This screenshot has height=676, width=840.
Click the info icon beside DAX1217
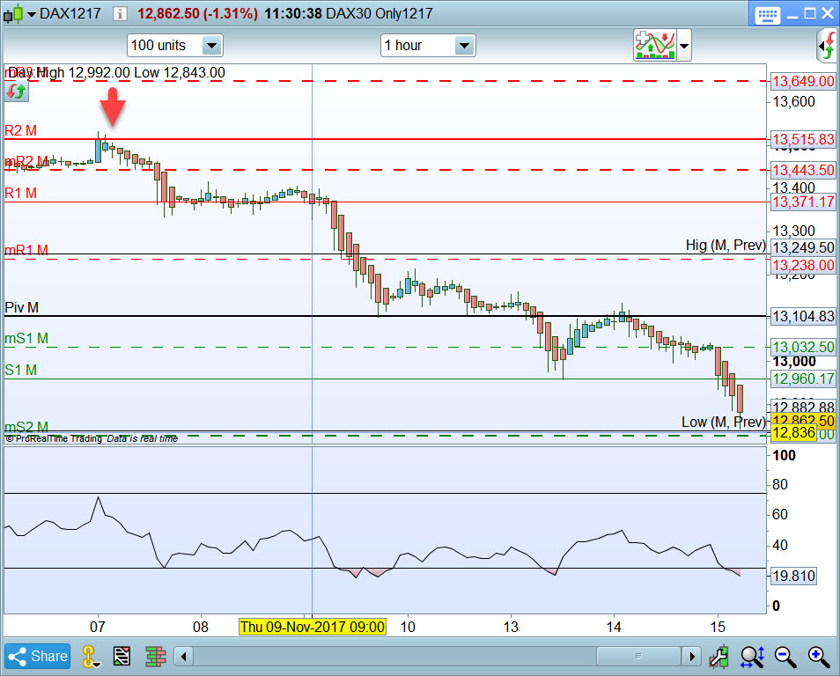(x=120, y=14)
